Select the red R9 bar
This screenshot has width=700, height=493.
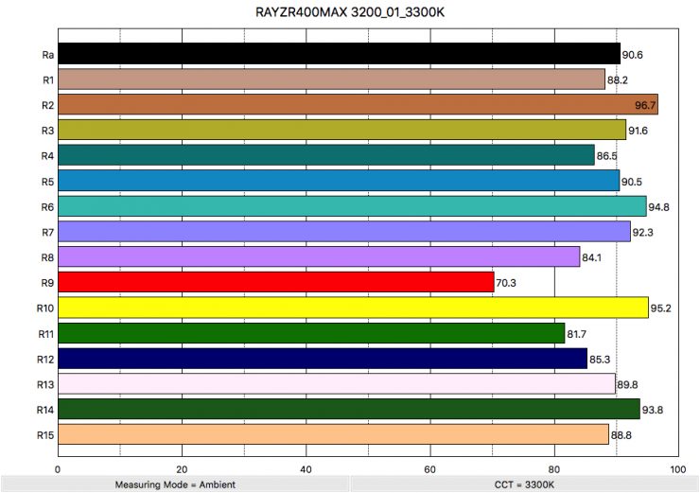pos(276,282)
